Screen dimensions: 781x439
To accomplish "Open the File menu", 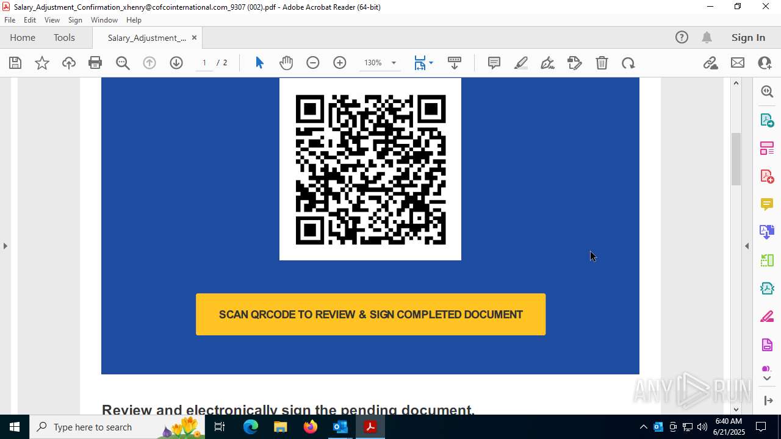I will pyautogui.click(x=10, y=20).
